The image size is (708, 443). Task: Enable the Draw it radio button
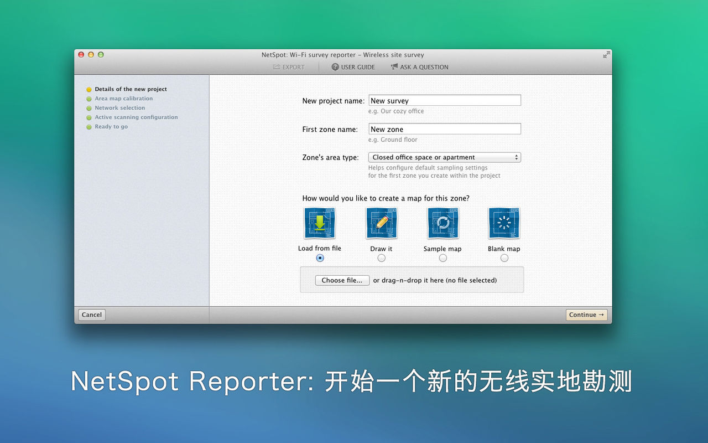click(x=381, y=258)
